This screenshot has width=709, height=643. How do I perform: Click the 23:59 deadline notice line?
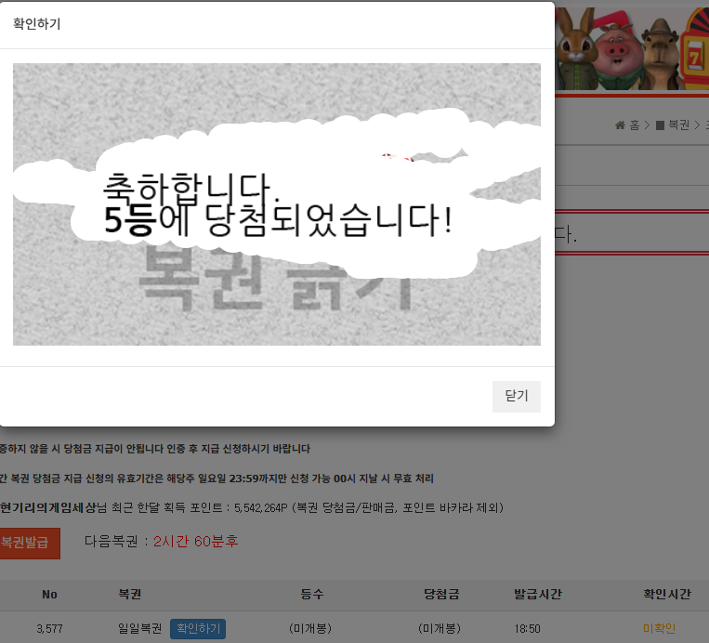coord(217,479)
